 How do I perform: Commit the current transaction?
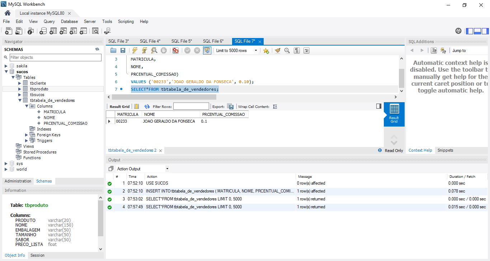(x=187, y=51)
